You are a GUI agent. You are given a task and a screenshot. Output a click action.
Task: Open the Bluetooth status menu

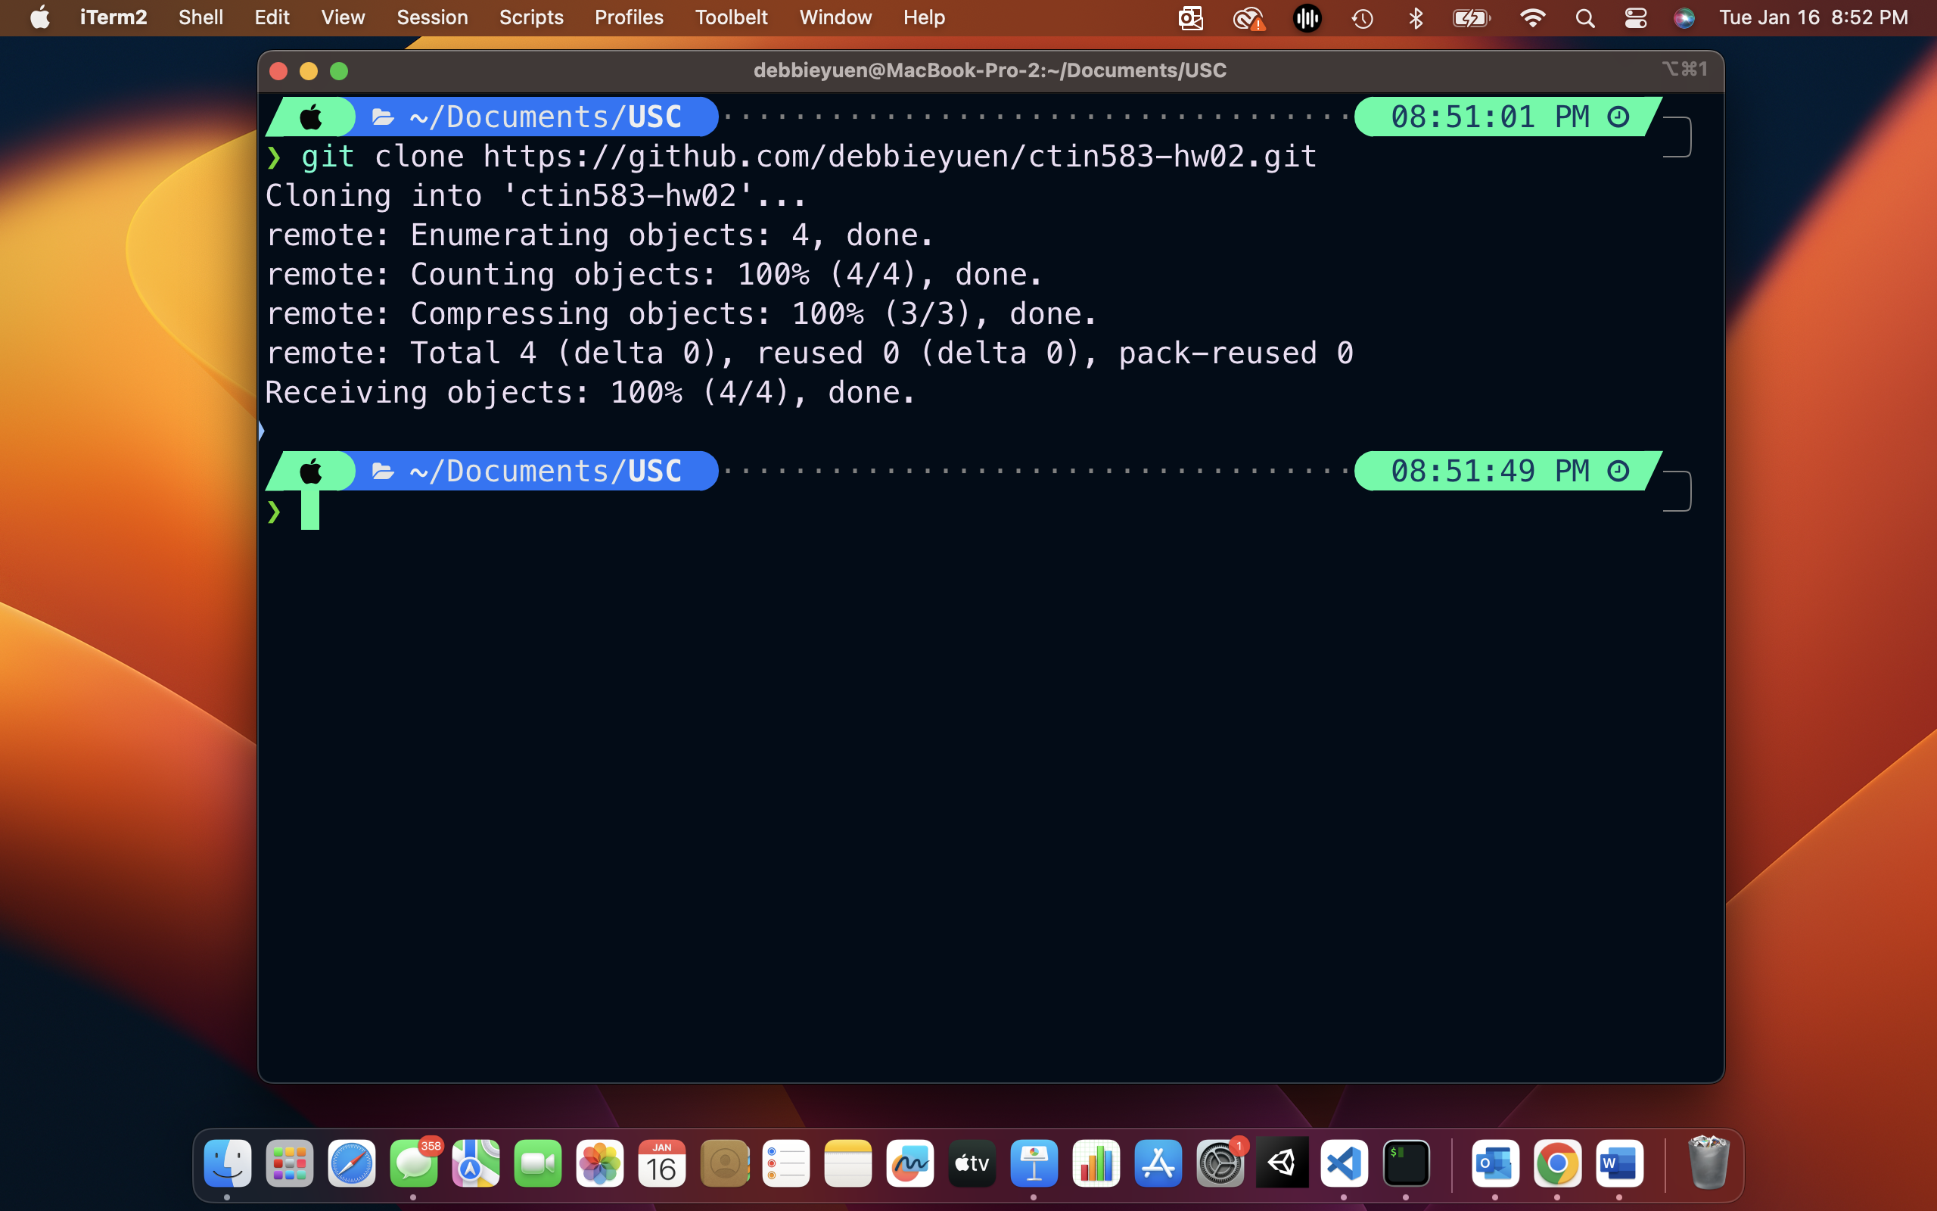pos(1416,17)
